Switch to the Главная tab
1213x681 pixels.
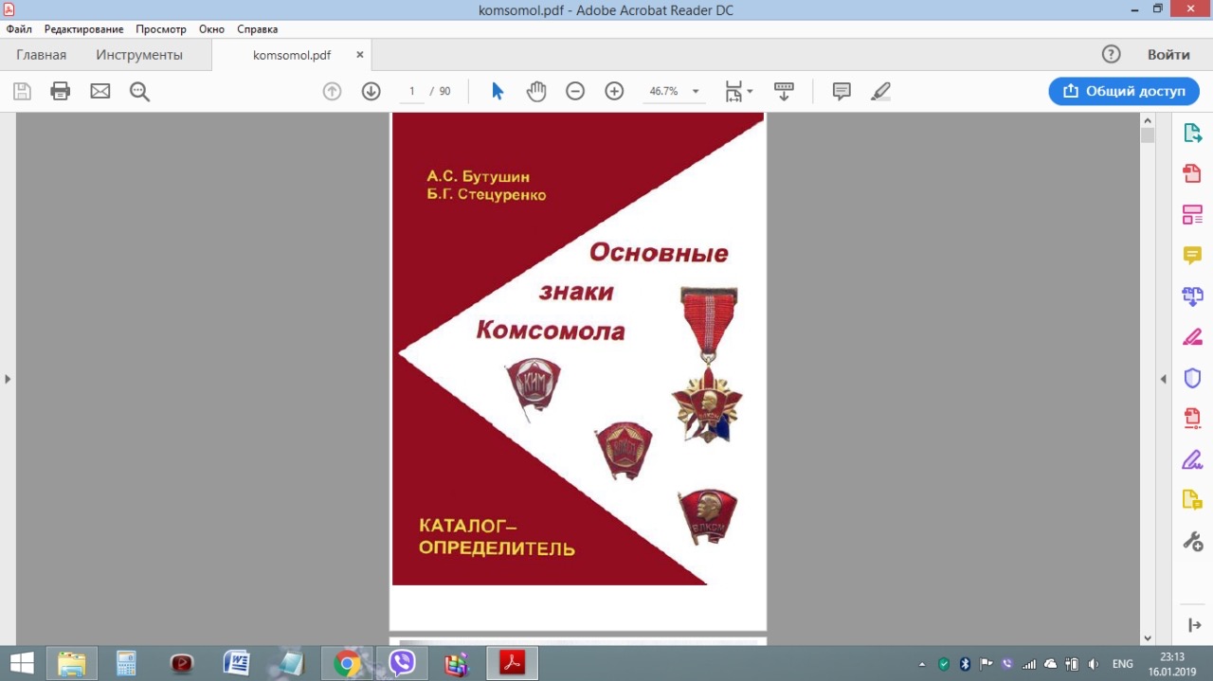click(x=41, y=55)
